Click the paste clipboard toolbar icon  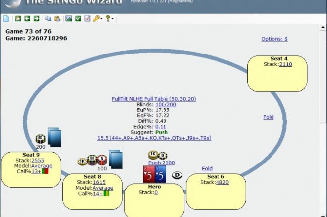57,18
